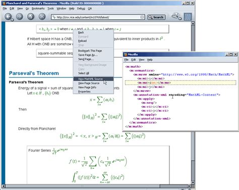
Task: Close the MathML source window
Action: 235,54
